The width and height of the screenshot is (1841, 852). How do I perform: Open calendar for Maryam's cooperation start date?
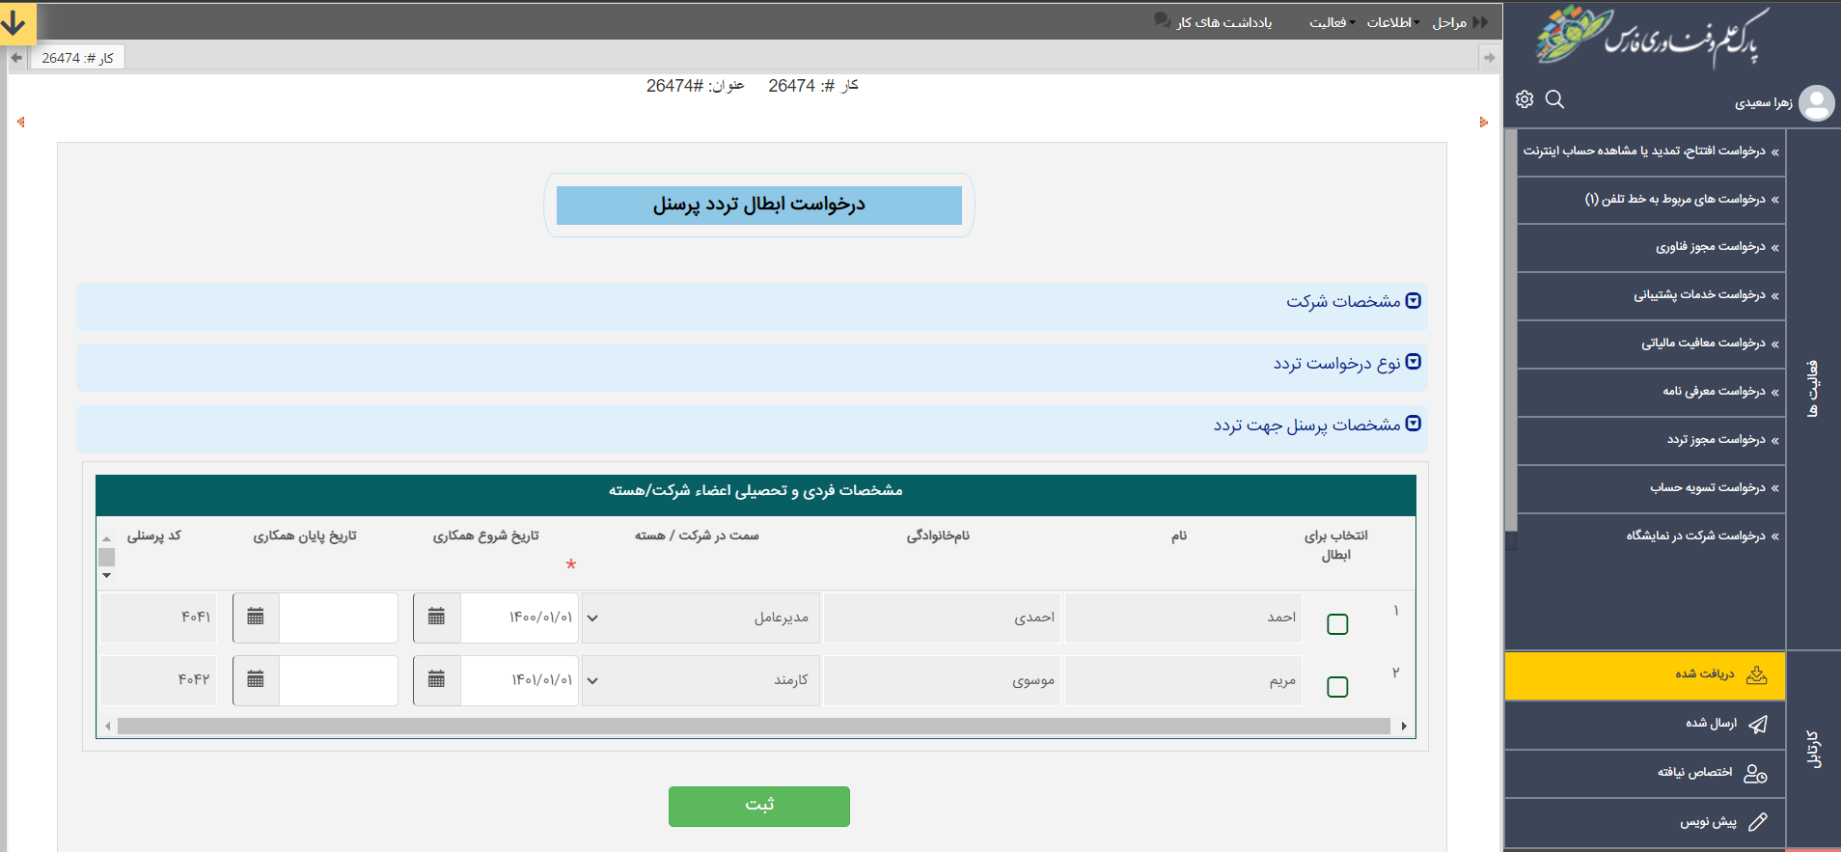point(437,680)
